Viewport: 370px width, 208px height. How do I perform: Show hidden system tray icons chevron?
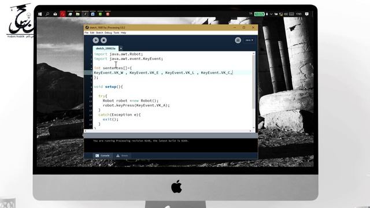271,14
